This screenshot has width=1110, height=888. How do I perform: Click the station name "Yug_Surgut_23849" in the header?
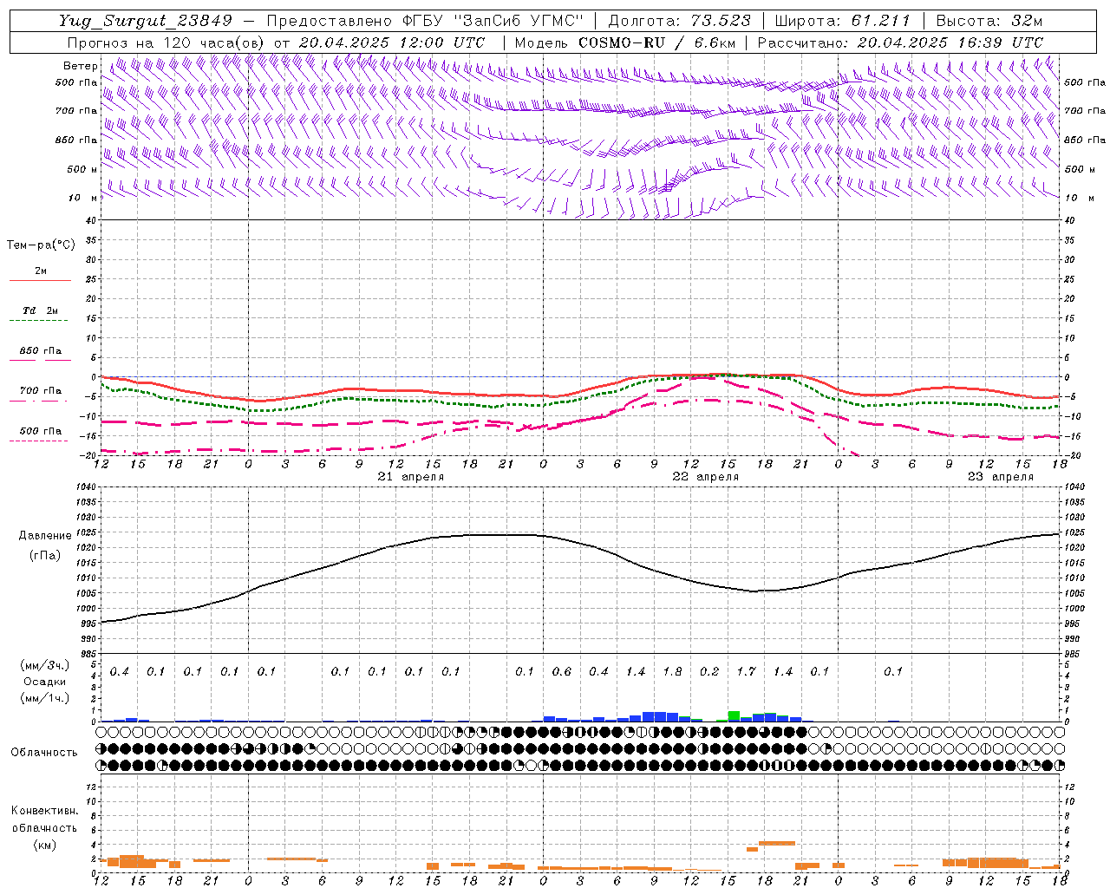146,21
